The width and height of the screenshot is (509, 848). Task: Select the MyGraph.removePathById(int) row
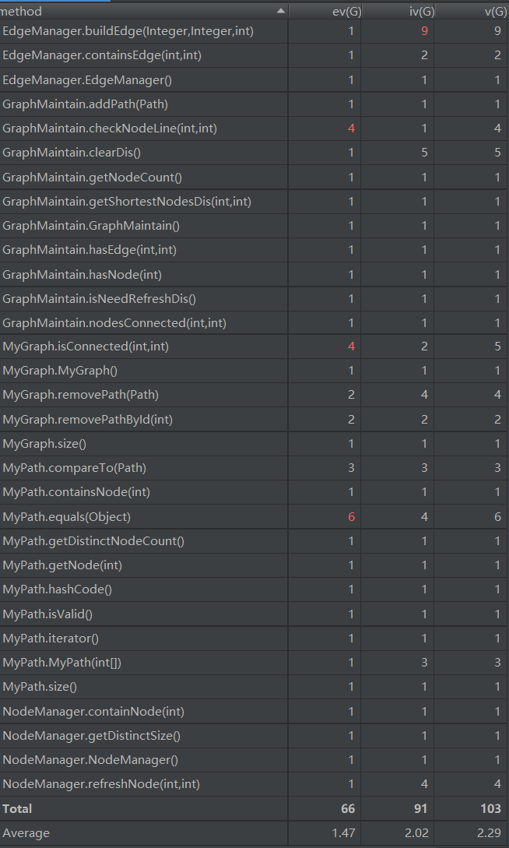(254, 419)
